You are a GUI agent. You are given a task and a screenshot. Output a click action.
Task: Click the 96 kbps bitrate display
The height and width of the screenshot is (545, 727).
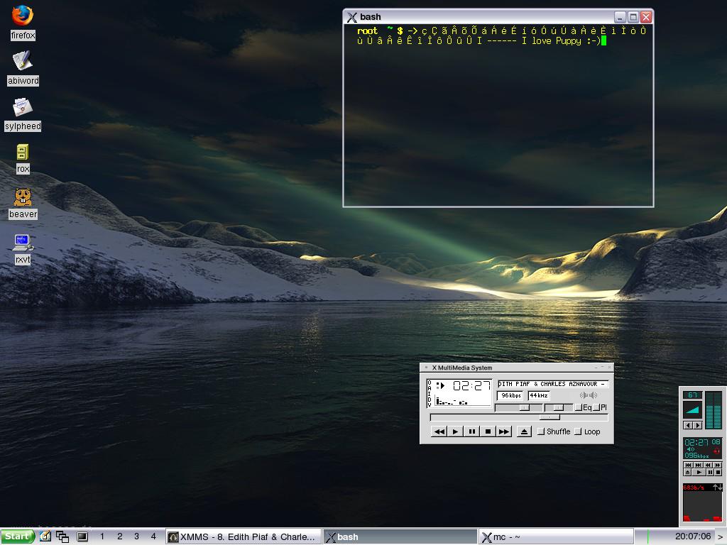(x=510, y=396)
